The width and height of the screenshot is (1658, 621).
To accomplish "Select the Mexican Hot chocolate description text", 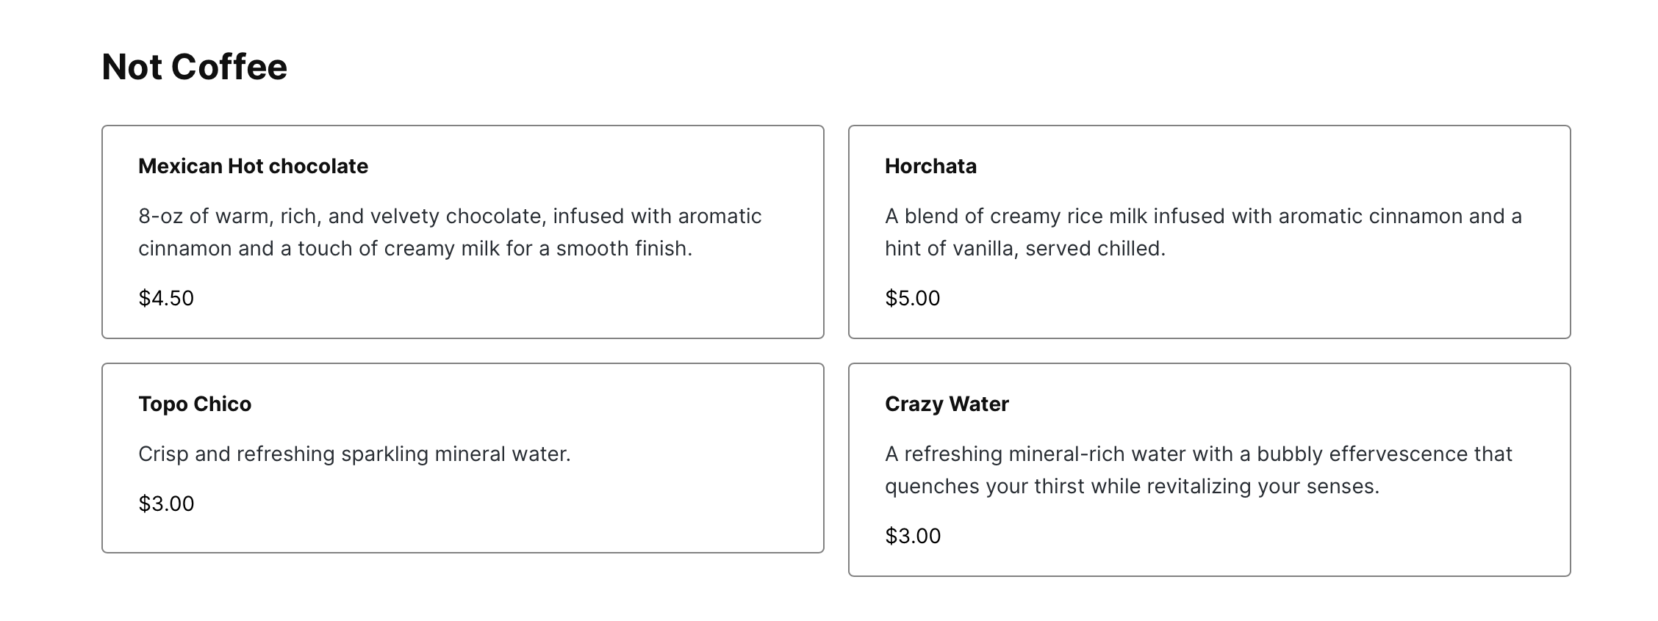I will (450, 232).
